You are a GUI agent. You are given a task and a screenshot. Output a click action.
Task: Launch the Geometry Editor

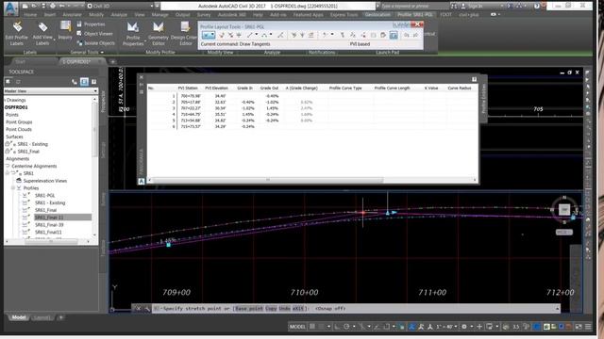(159, 34)
